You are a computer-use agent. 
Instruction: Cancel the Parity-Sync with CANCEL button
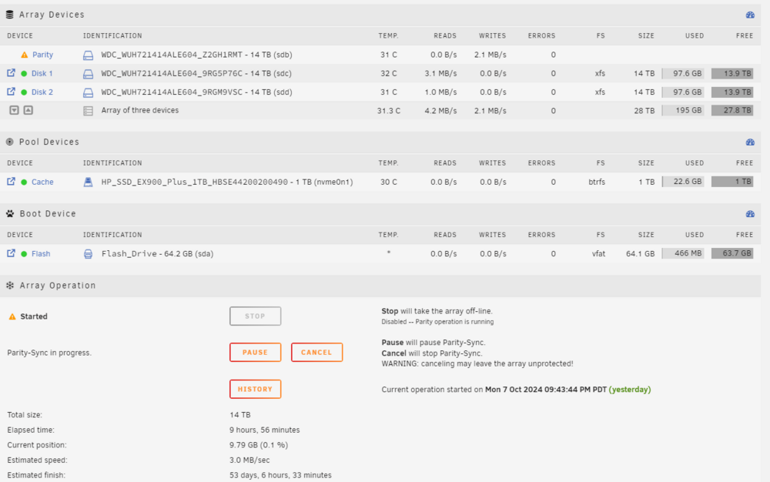tap(316, 353)
